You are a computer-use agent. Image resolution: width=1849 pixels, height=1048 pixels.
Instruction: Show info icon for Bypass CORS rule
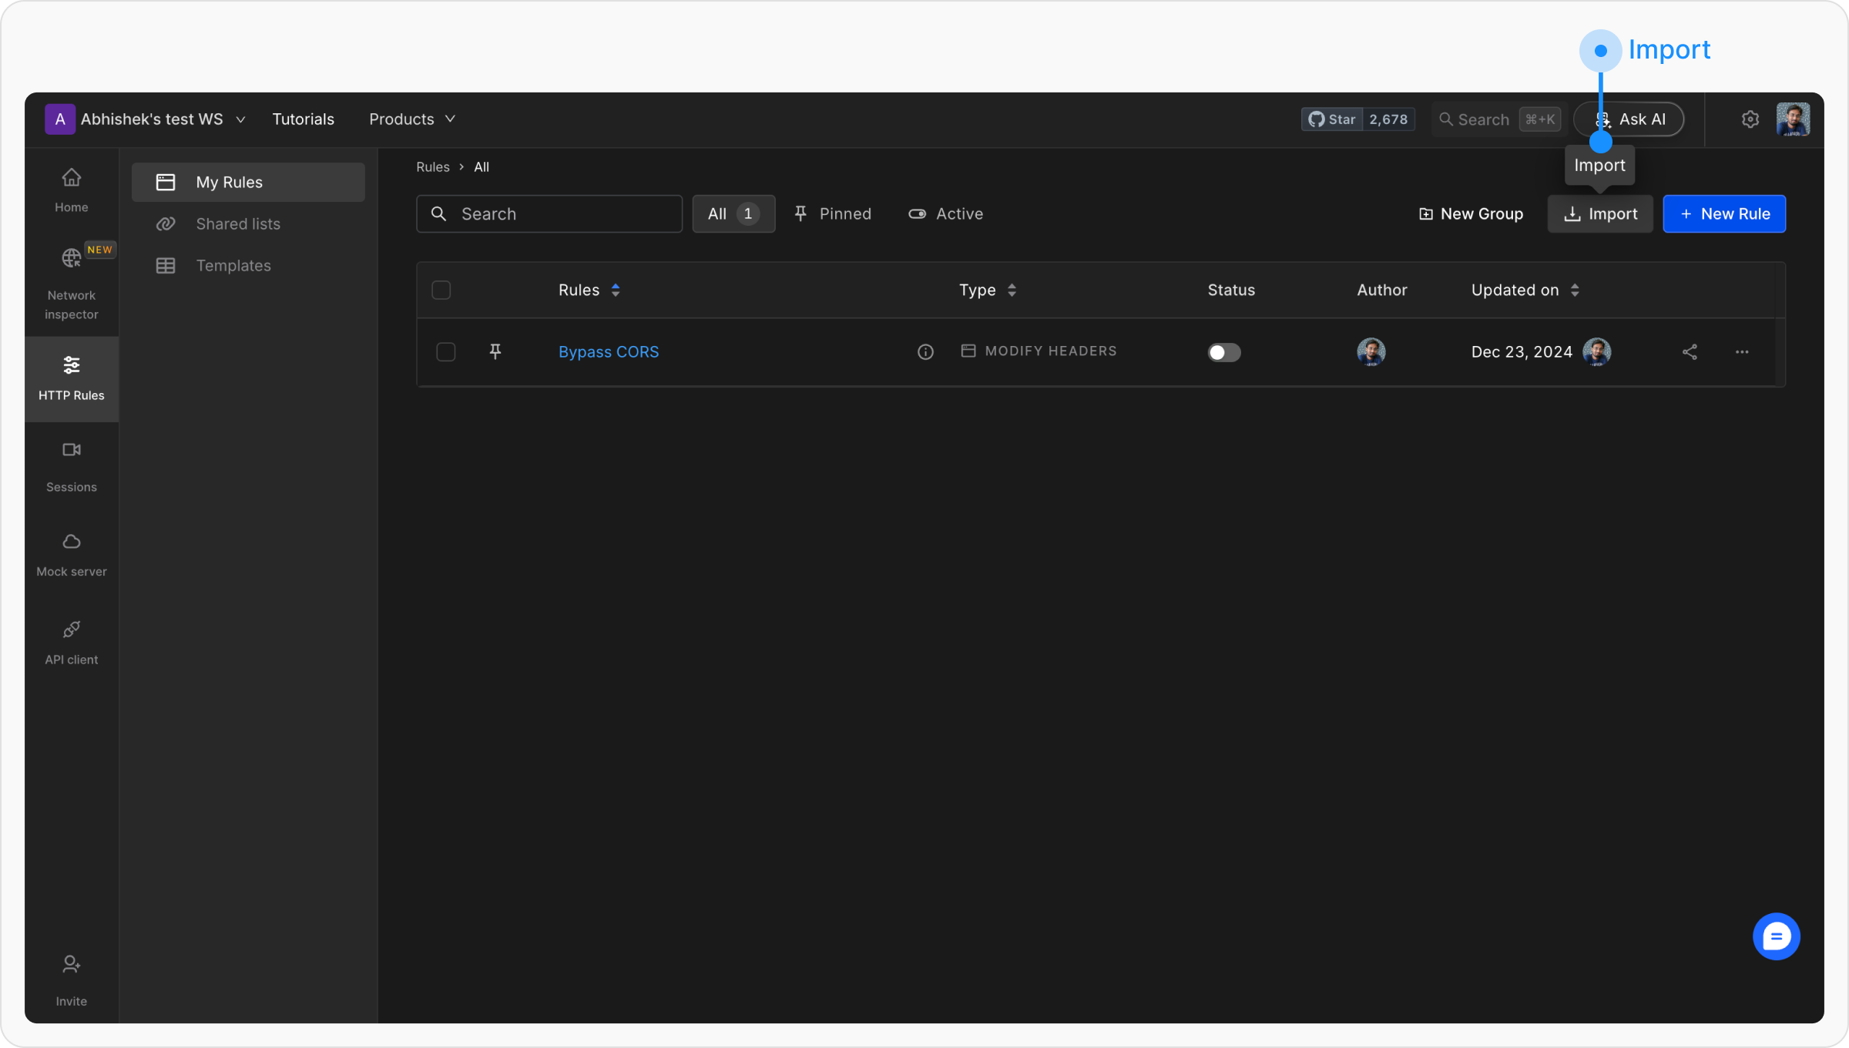pyautogui.click(x=925, y=352)
